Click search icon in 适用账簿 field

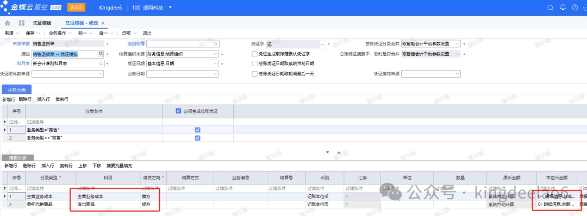(x=215, y=44)
